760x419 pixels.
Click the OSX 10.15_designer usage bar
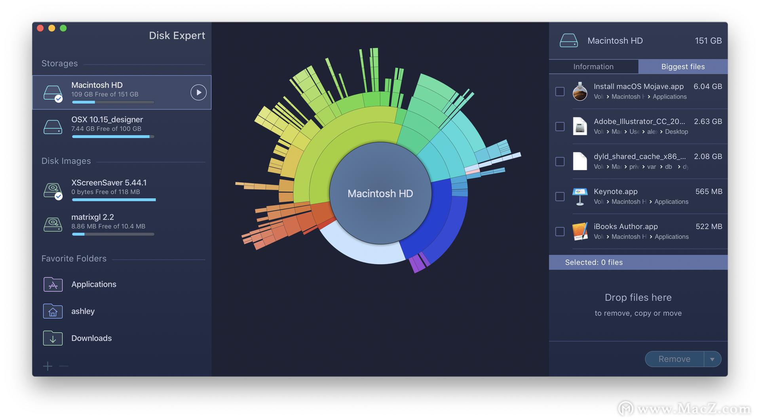(113, 137)
